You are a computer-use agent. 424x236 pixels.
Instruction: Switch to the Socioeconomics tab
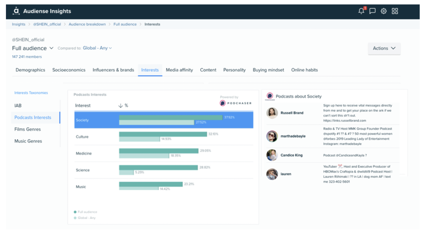coord(69,70)
